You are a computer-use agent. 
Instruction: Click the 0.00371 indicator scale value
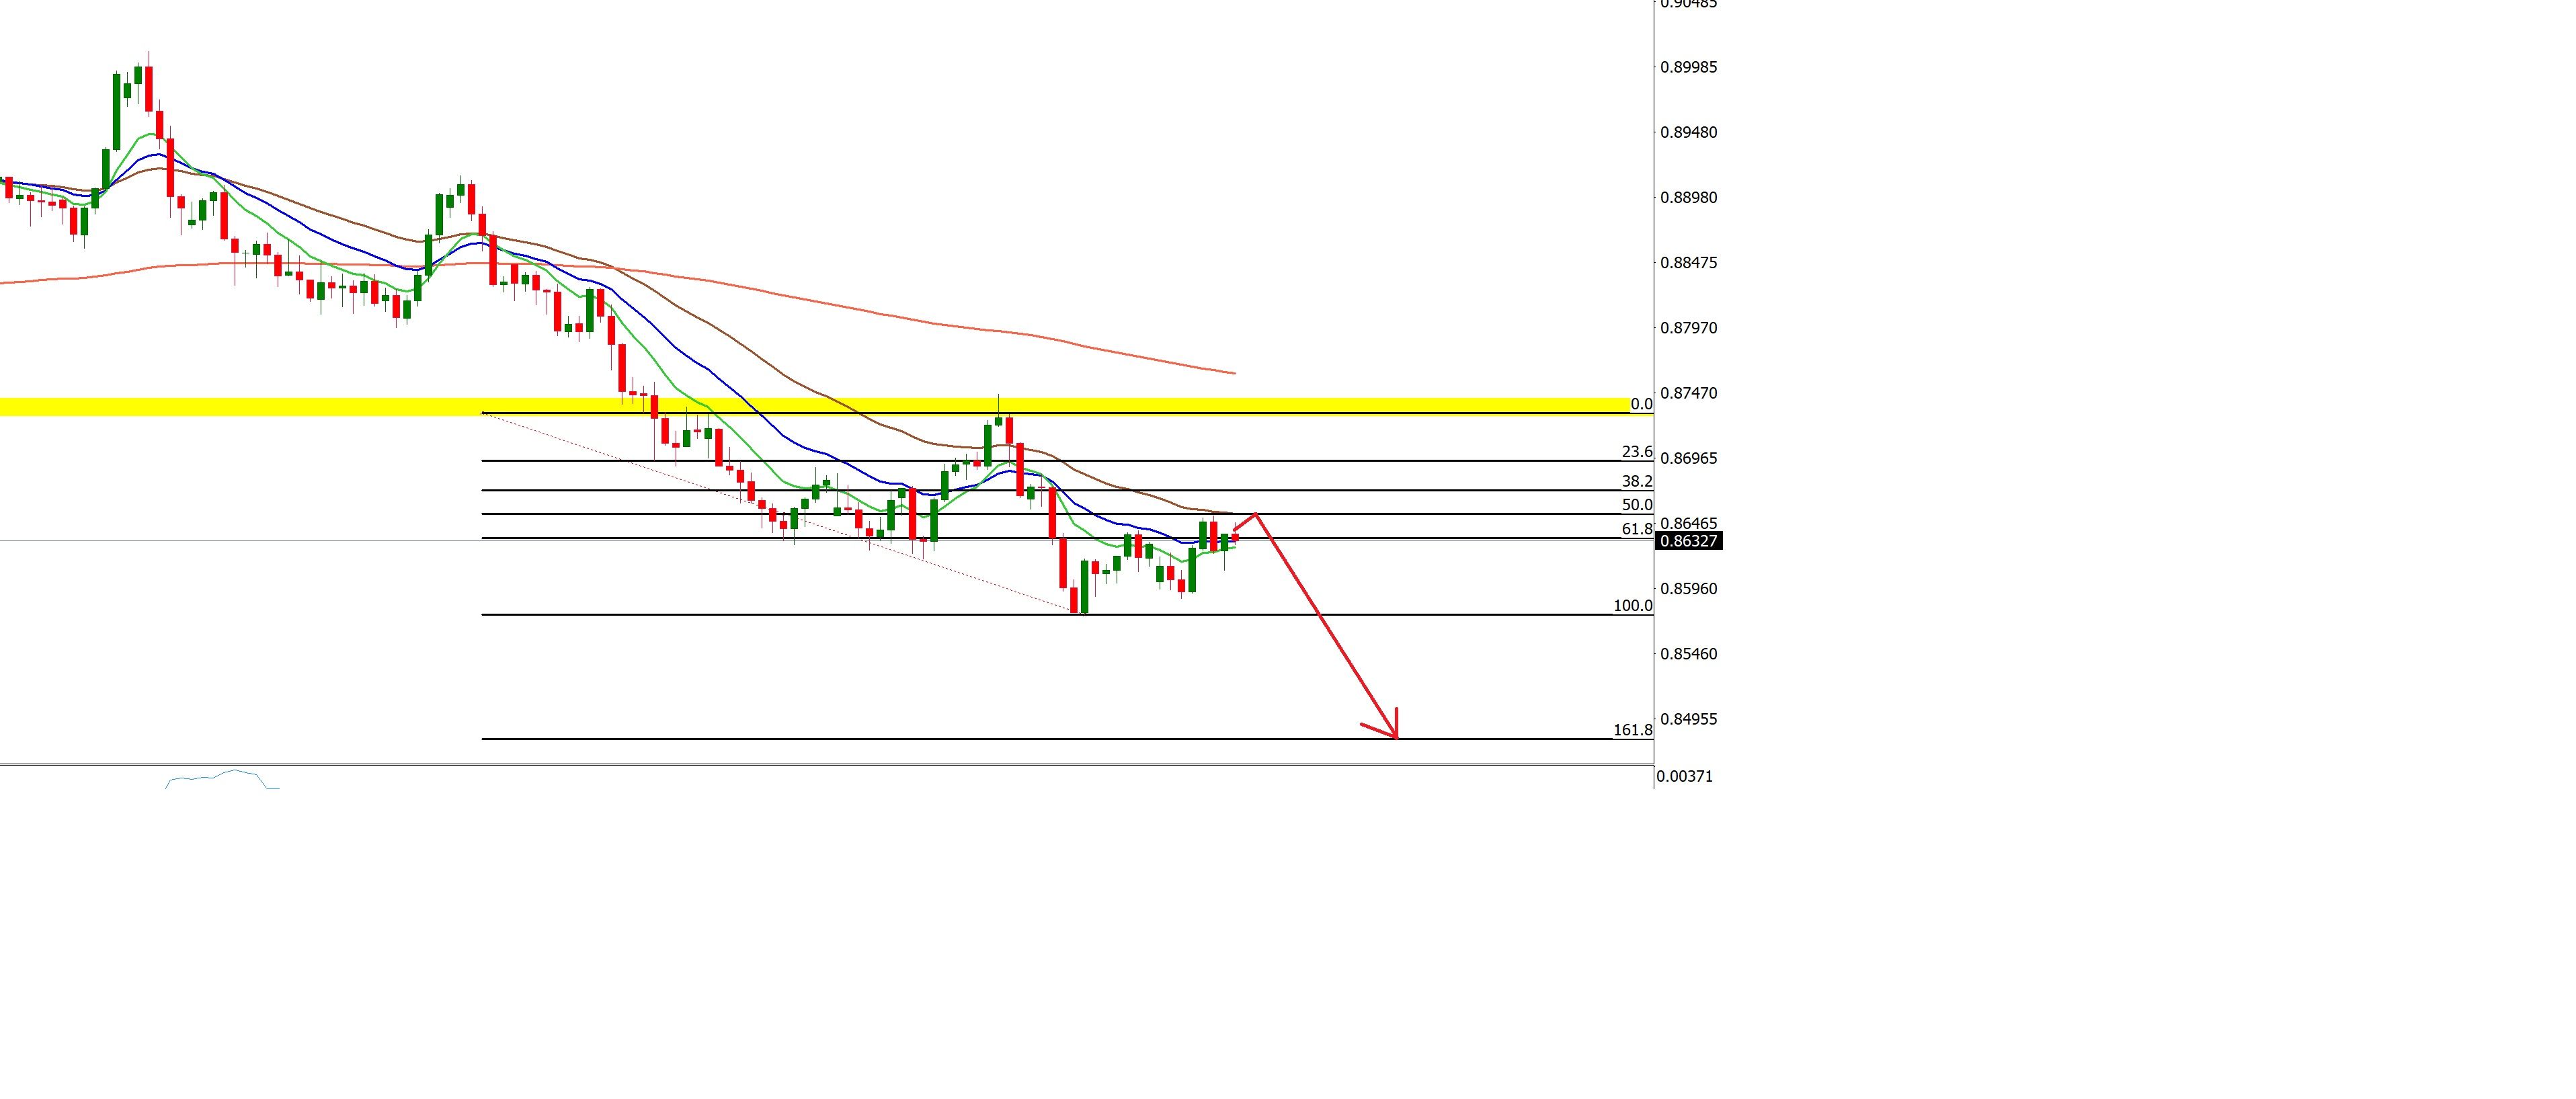click(1685, 776)
